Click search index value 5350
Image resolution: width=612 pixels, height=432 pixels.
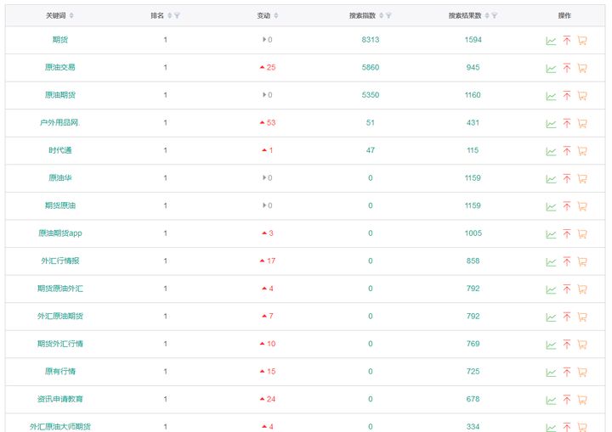click(371, 95)
